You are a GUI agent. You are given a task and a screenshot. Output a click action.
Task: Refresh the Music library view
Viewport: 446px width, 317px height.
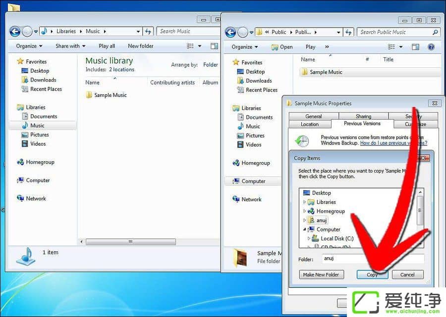coord(148,31)
